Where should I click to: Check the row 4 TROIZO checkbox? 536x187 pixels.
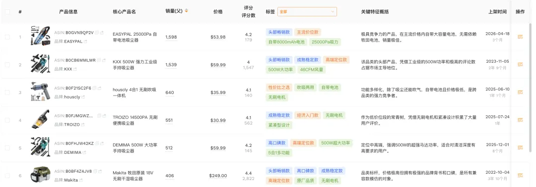(x=7, y=120)
